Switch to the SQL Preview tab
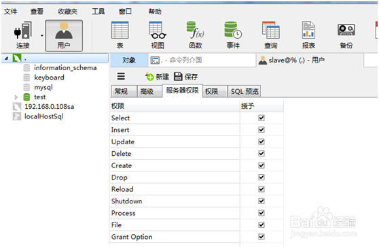This screenshot has height=247, width=379. pos(245,91)
